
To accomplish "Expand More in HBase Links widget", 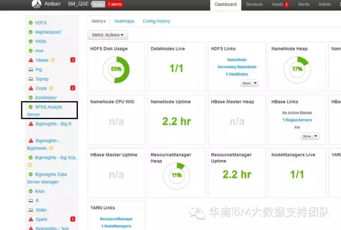I will [x=310, y=136].
